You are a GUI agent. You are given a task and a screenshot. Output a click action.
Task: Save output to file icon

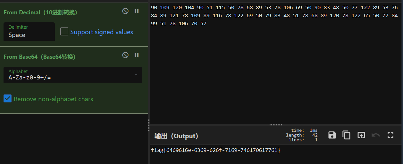pos(332,135)
